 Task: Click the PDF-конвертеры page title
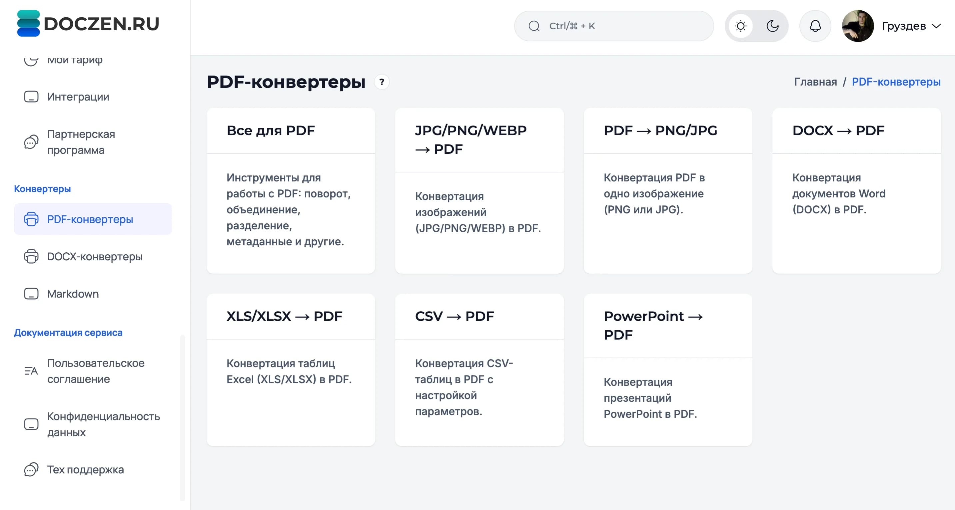[286, 82]
